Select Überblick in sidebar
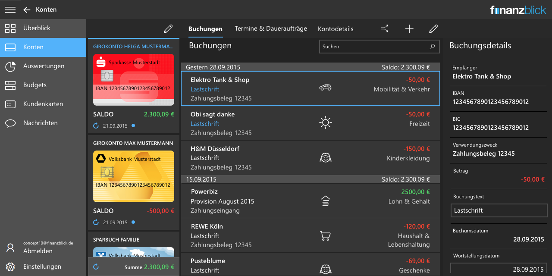 (x=43, y=28)
